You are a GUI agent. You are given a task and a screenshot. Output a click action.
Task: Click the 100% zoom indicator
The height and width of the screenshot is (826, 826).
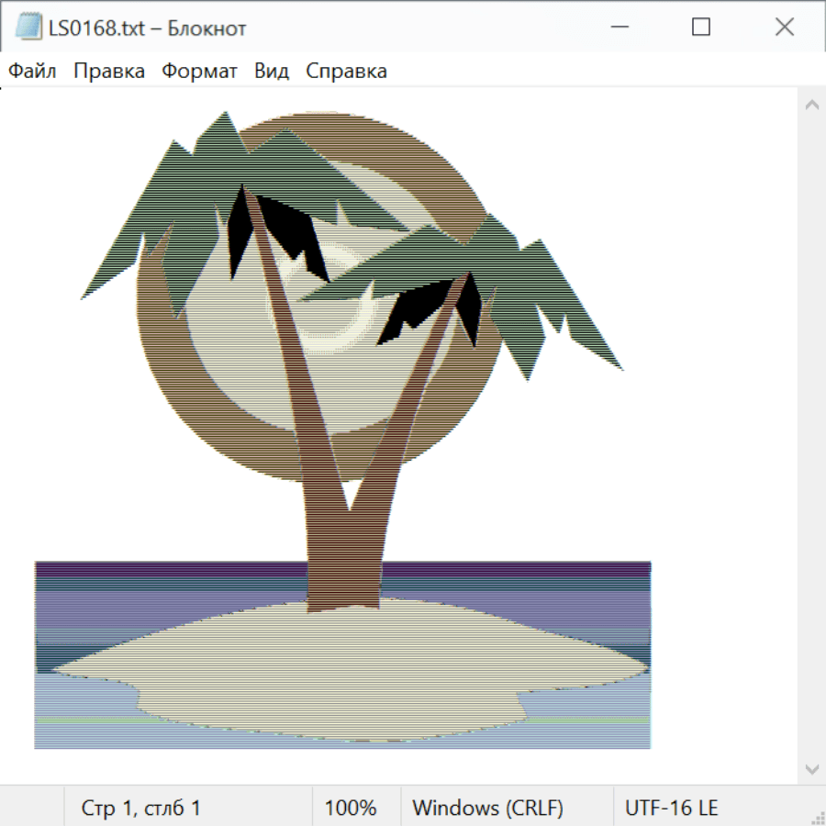tap(351, 808)
